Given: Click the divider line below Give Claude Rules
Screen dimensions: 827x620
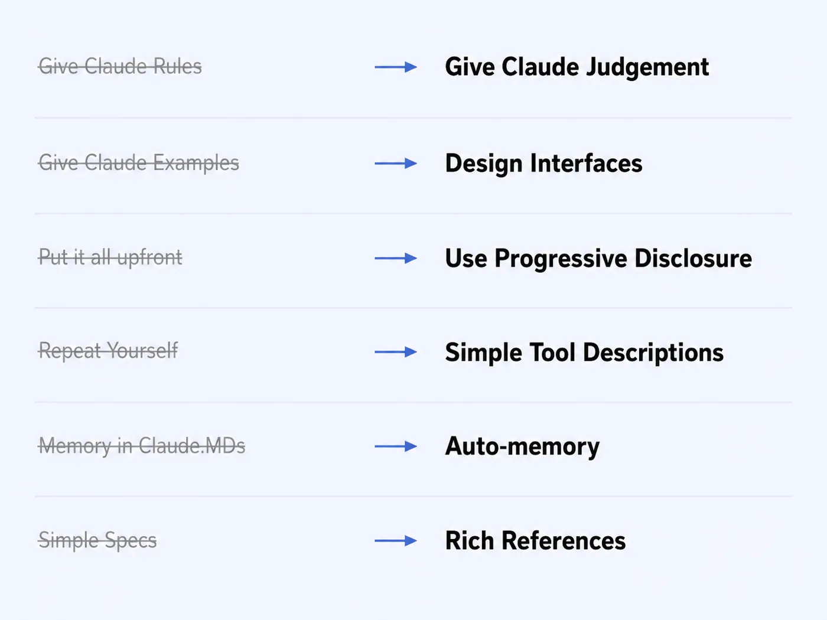Looking at the screenshot, I should coord(413,118).
